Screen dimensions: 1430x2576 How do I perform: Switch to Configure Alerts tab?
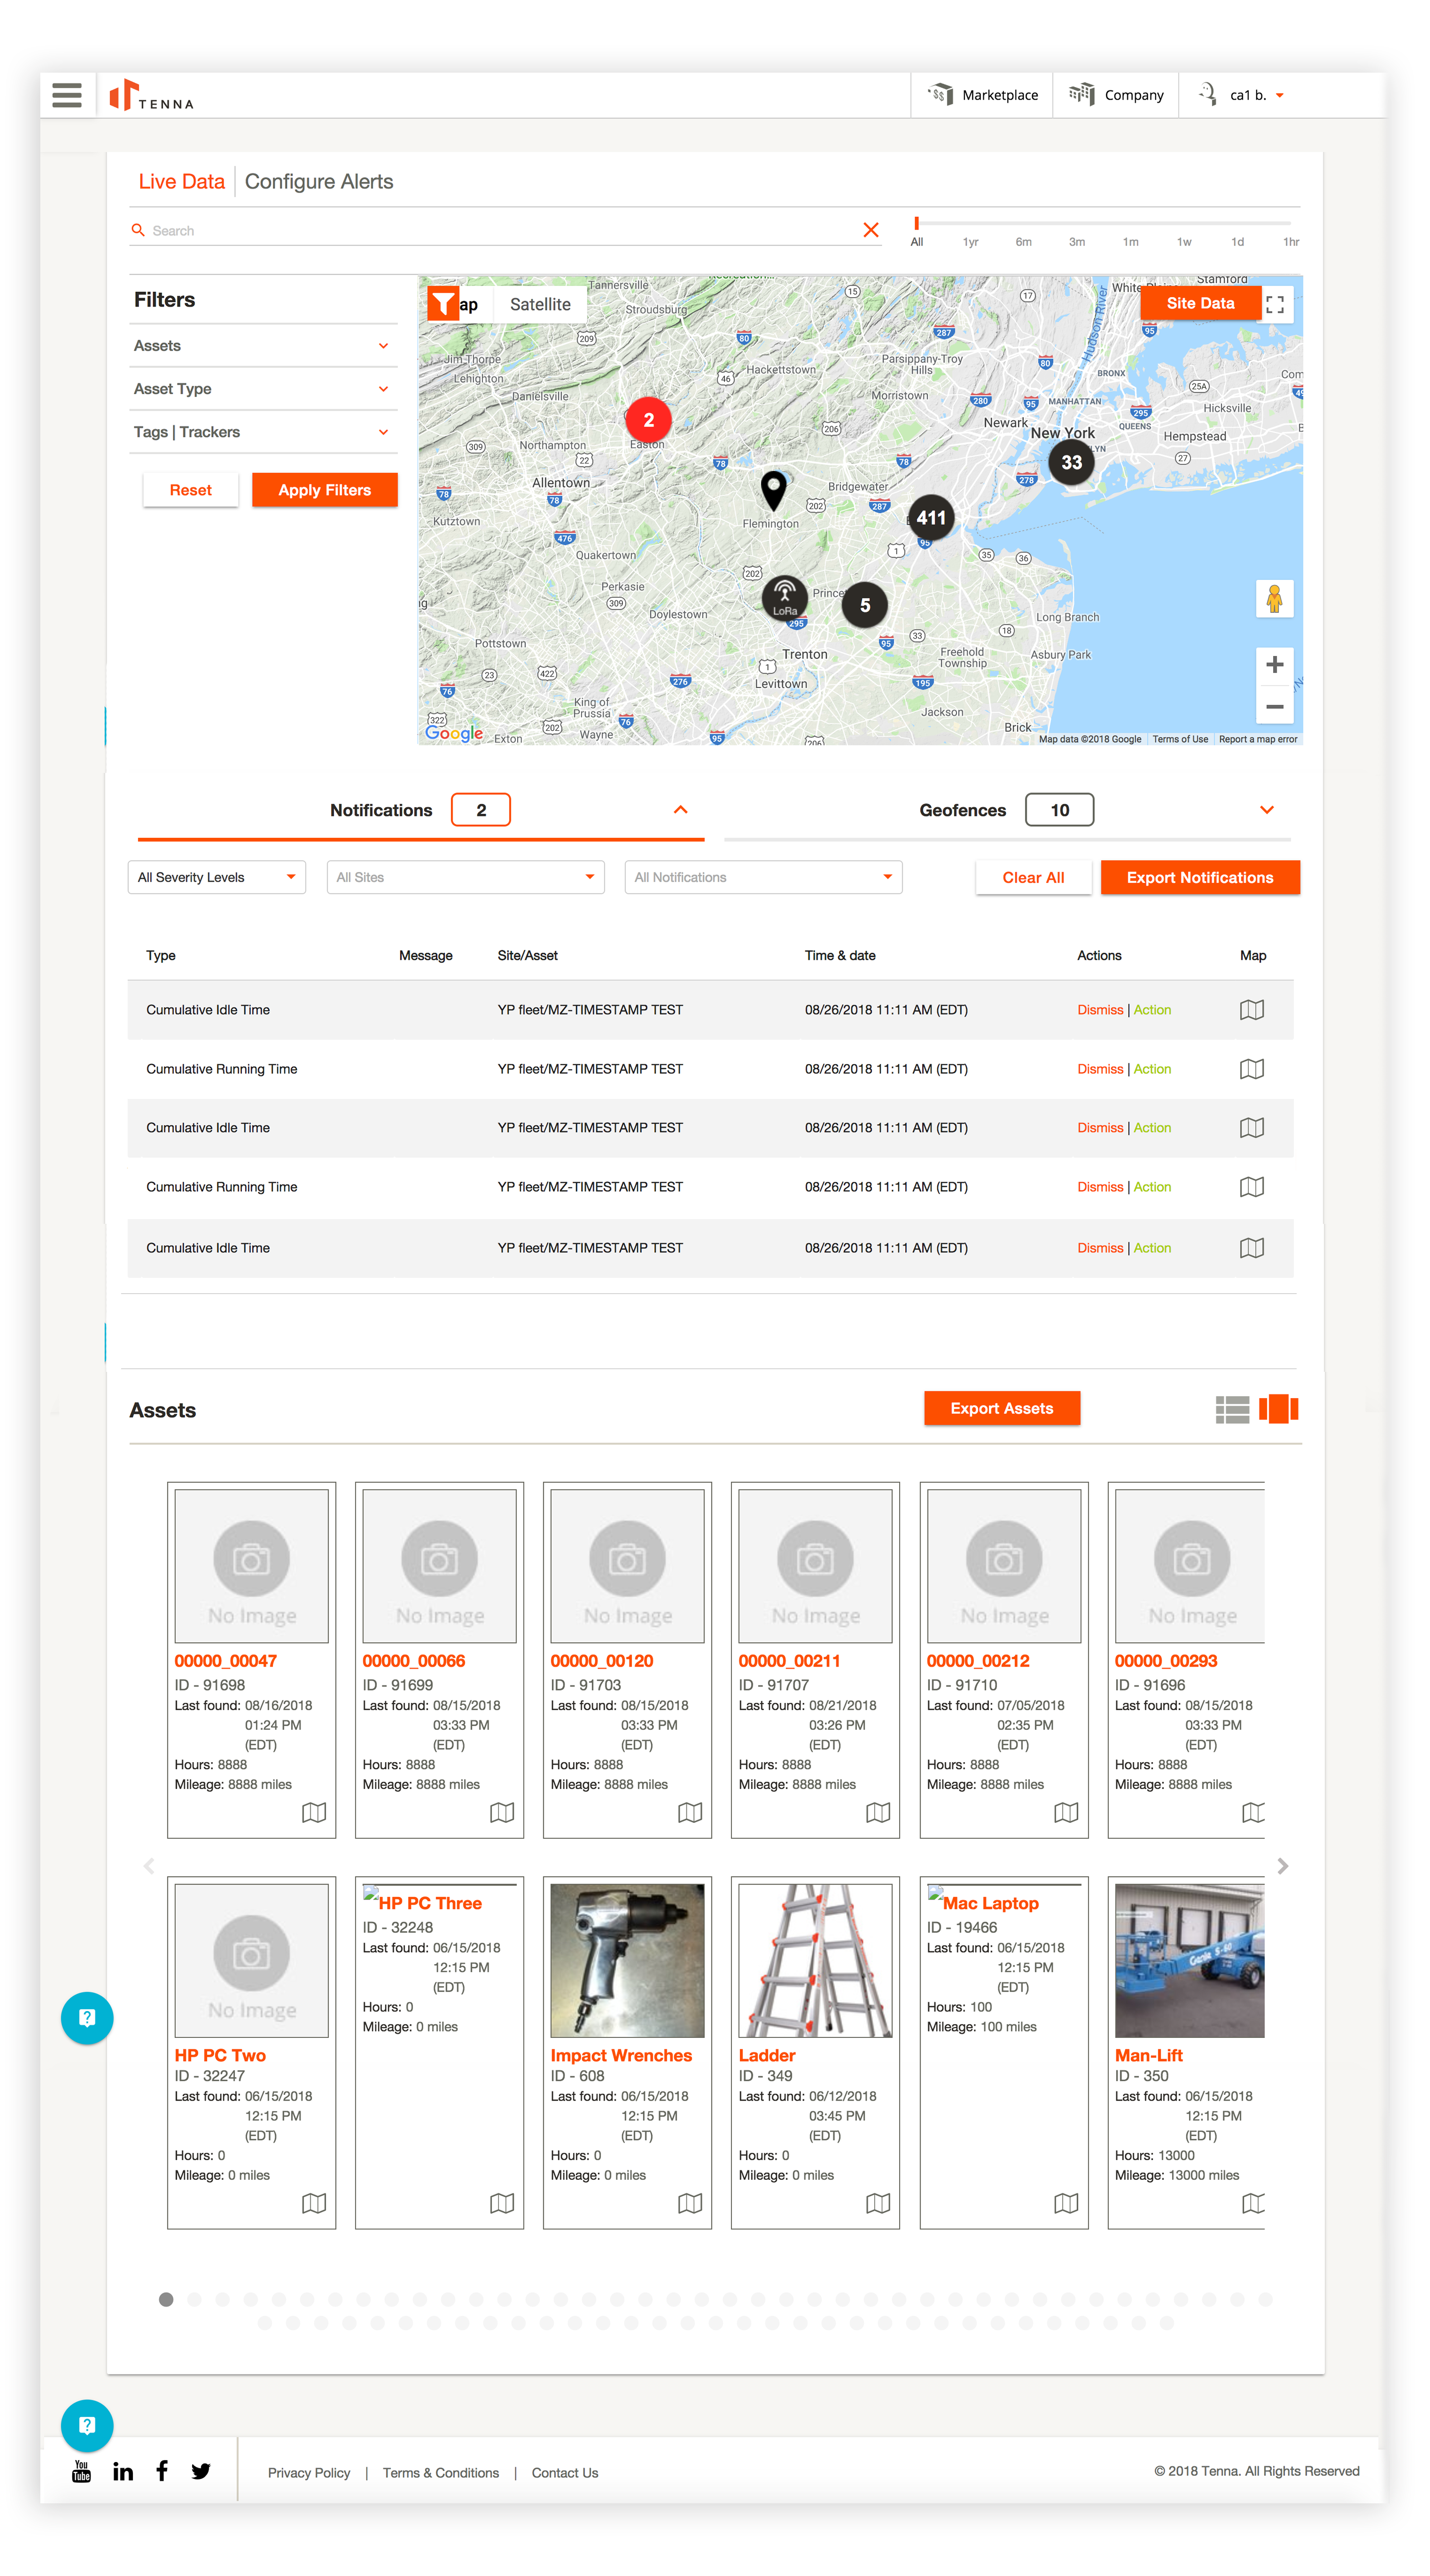click(319, 182)
